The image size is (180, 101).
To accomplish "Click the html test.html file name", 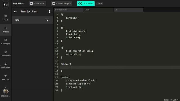I will coord(29,12).
